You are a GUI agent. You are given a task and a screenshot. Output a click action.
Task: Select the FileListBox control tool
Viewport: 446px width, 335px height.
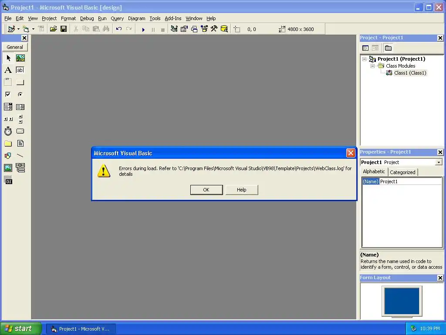(20, 144)
